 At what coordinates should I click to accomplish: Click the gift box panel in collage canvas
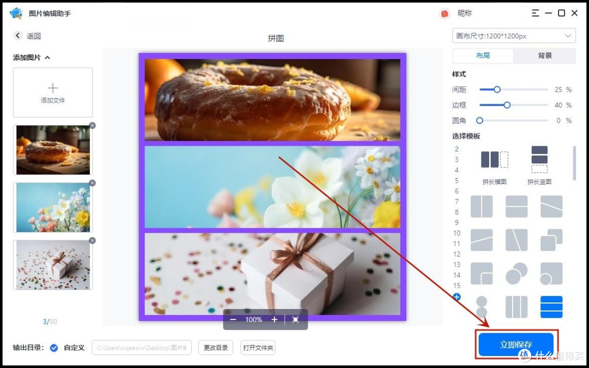click(x=272, y=274)
